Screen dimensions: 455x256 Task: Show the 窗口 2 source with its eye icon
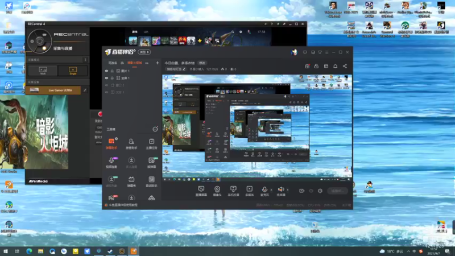(106, 85)
